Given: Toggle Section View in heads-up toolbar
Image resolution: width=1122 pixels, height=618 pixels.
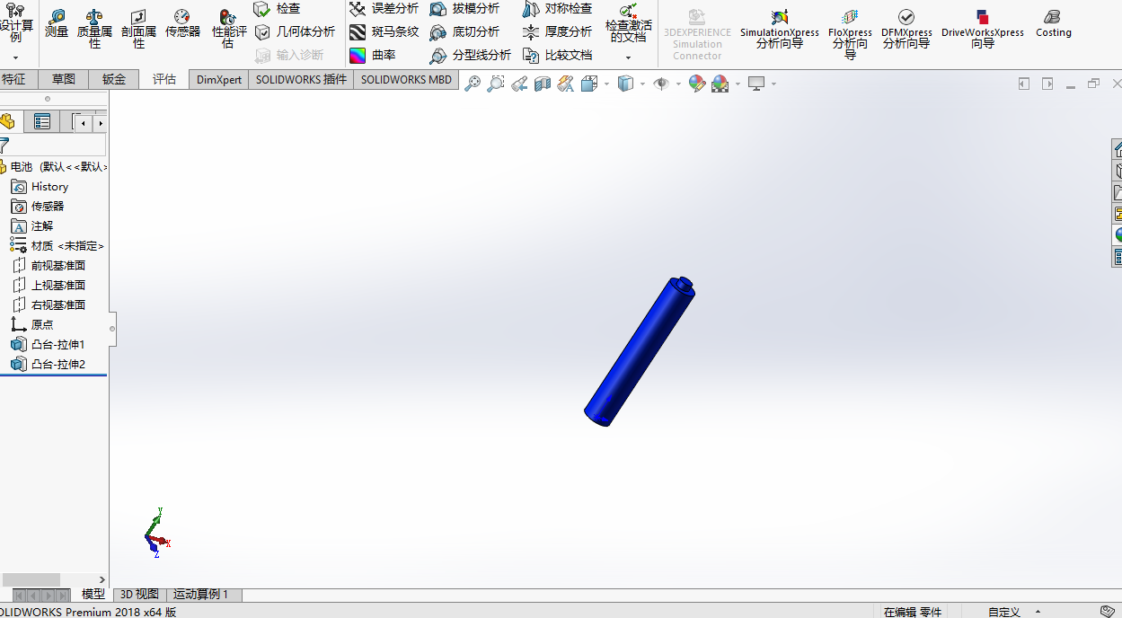Looking at the screenshot, I should point(543,84).
